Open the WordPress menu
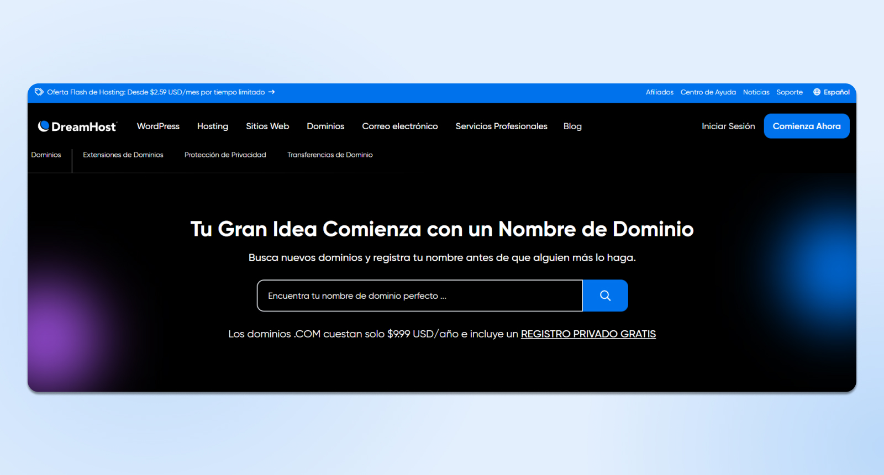Image resolution: width=884 pixels, height=475 pixels. point(158,126)
